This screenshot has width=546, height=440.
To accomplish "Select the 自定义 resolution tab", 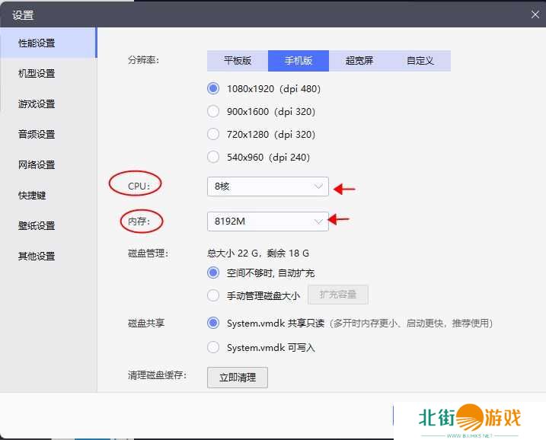I will [420, 61].
